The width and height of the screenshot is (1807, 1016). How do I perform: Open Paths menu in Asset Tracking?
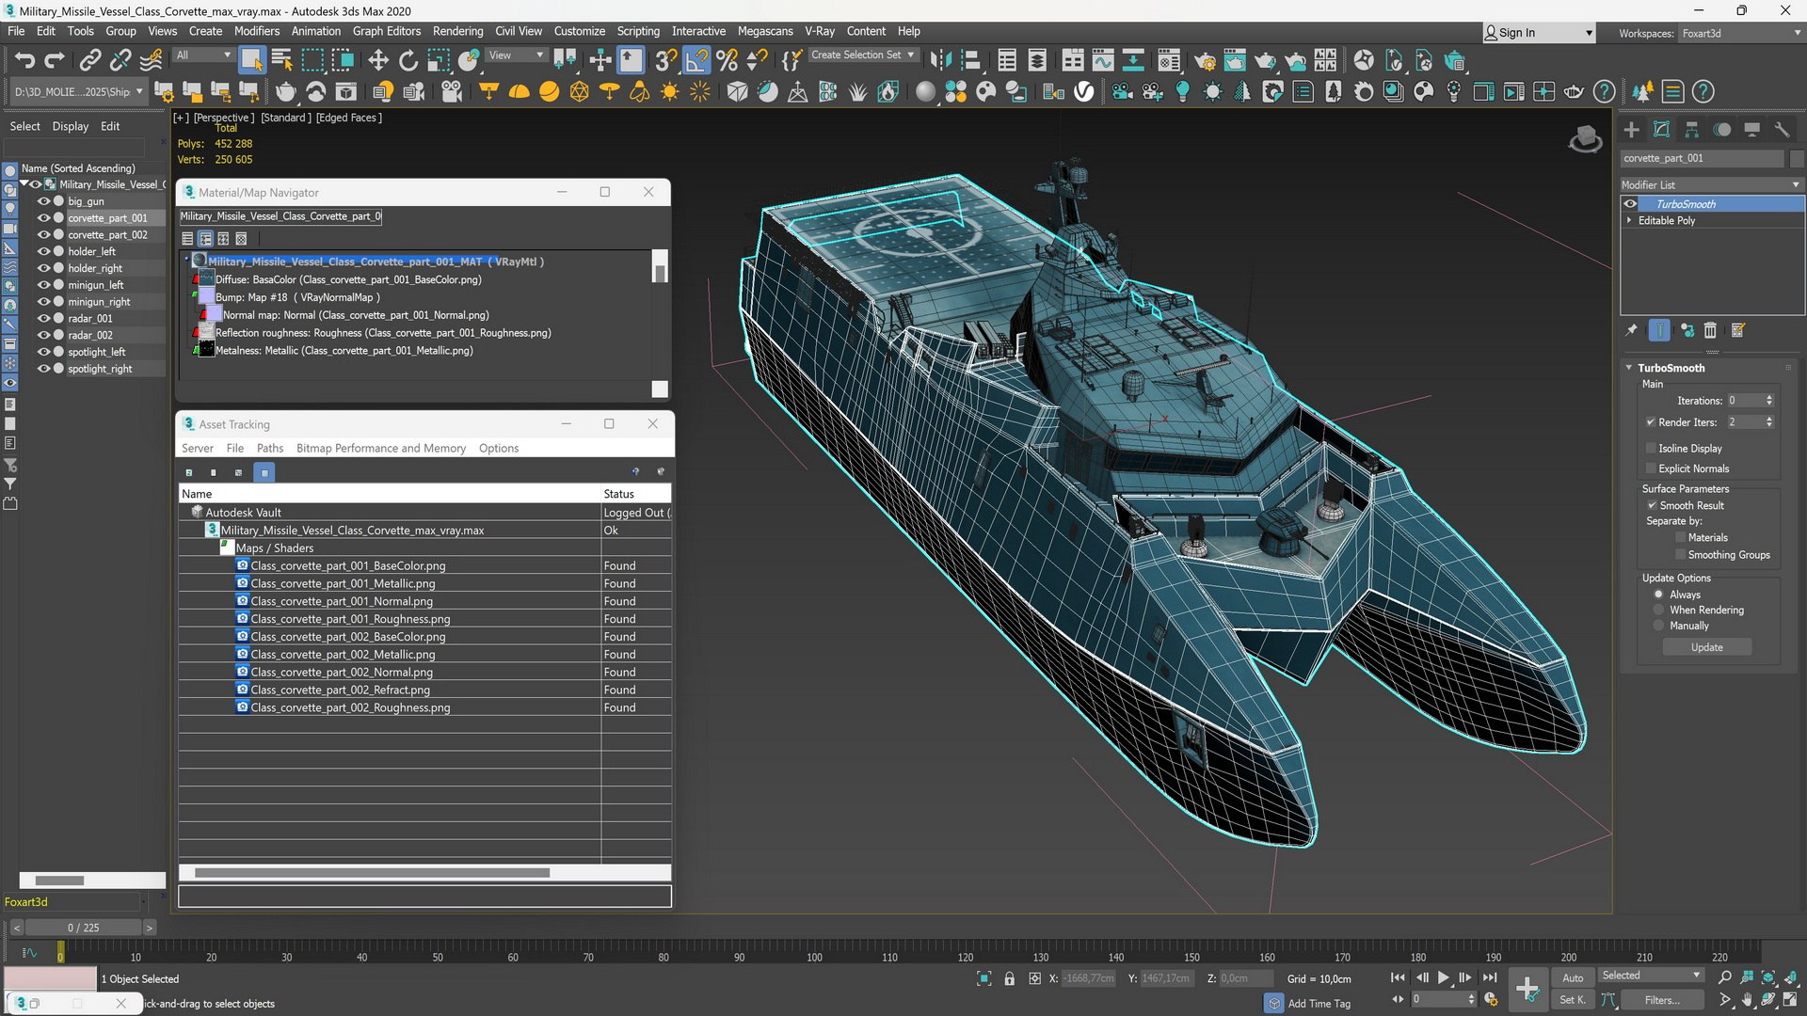click(x=270, y=448)
